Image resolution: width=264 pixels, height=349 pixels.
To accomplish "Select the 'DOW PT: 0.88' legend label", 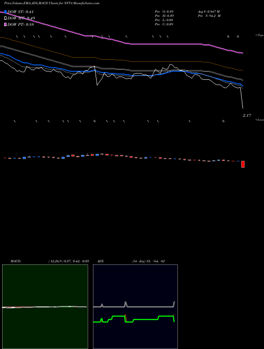I will [21, 24].
